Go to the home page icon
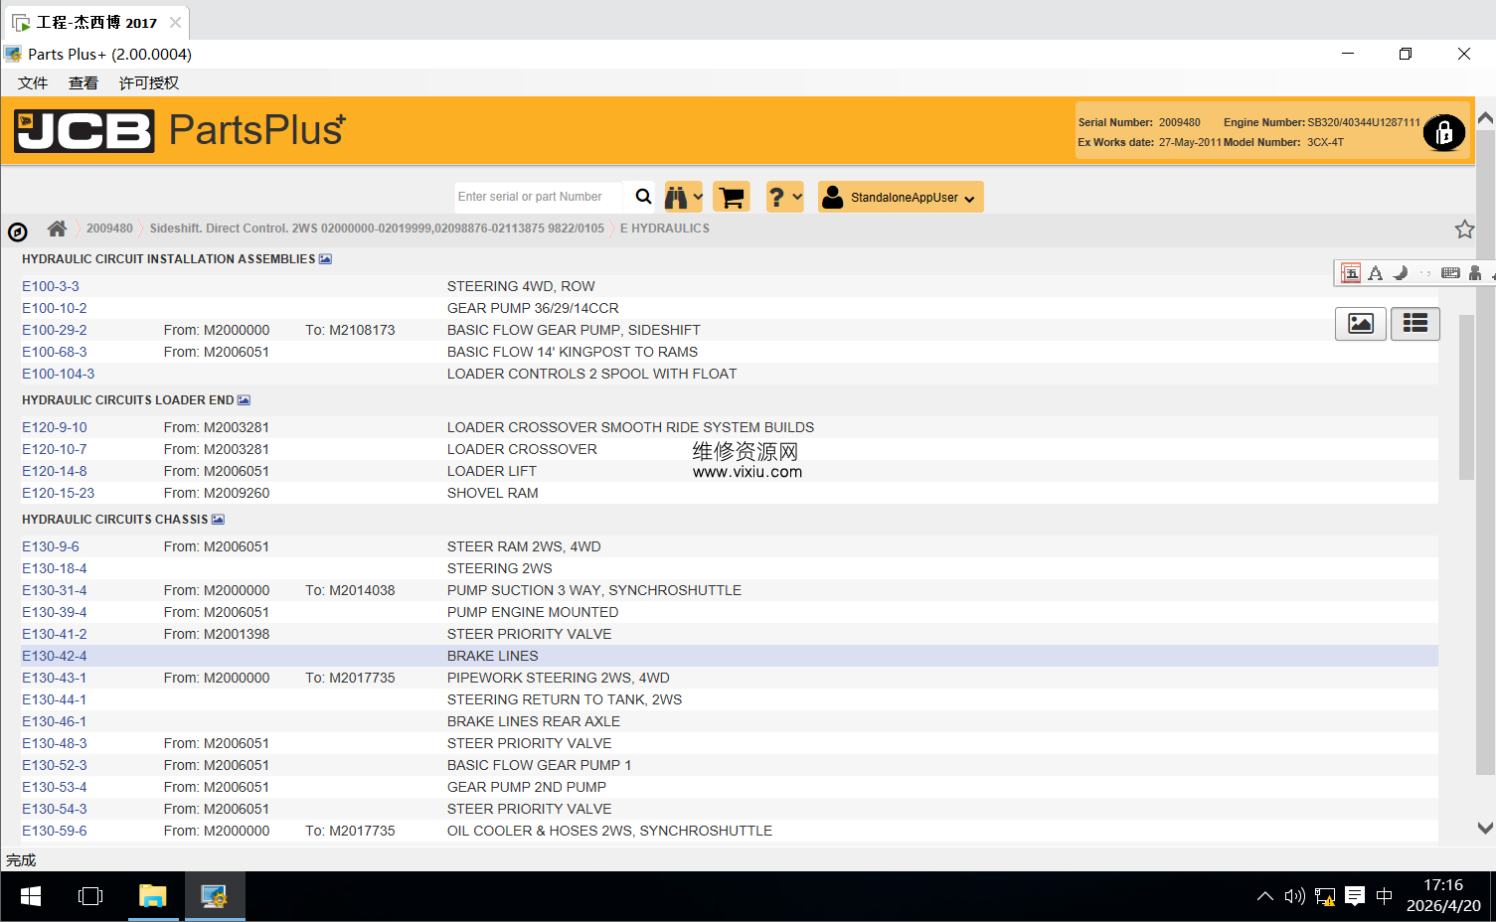The width and height of the screenshot is (1496, 922). coord(57,229)
